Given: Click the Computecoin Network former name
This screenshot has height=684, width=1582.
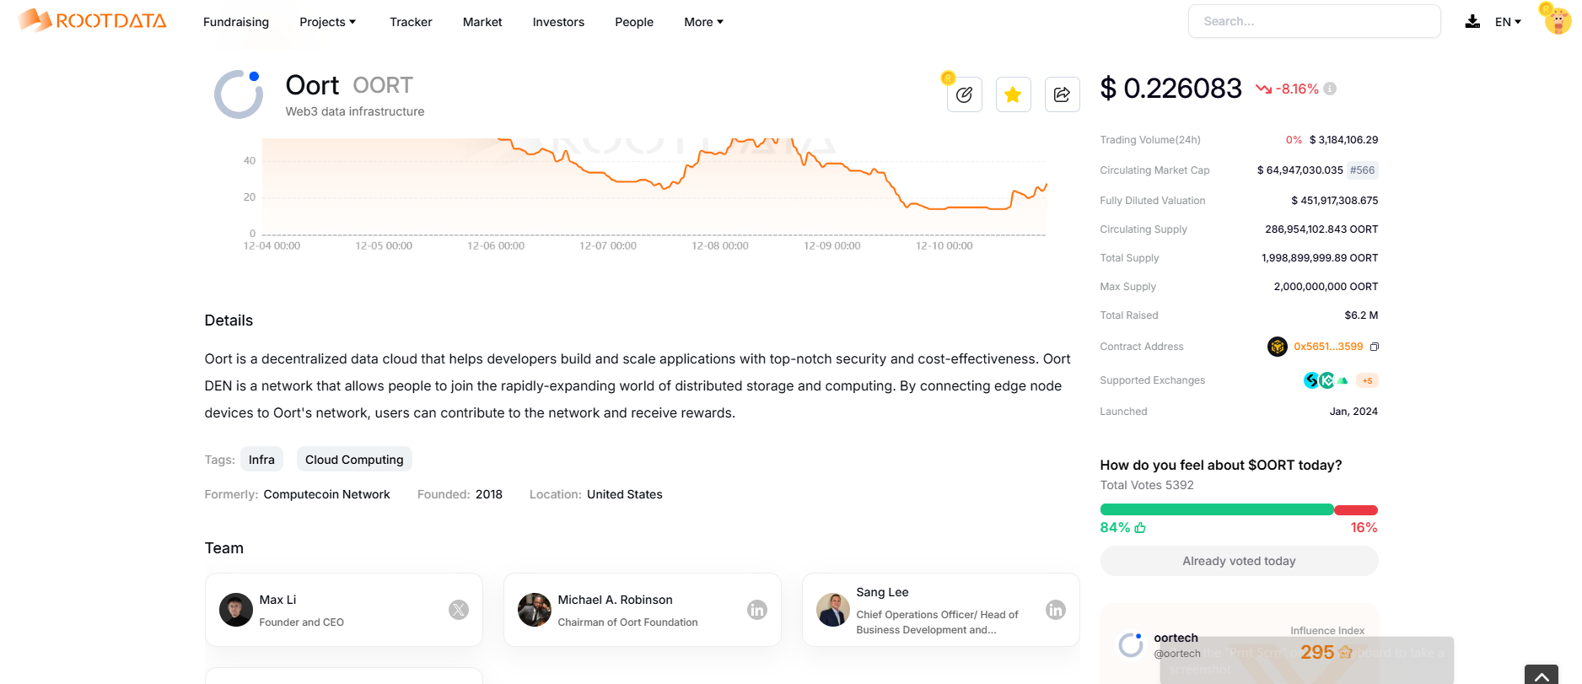Looking at the screenshot, I should click(326, 494).
